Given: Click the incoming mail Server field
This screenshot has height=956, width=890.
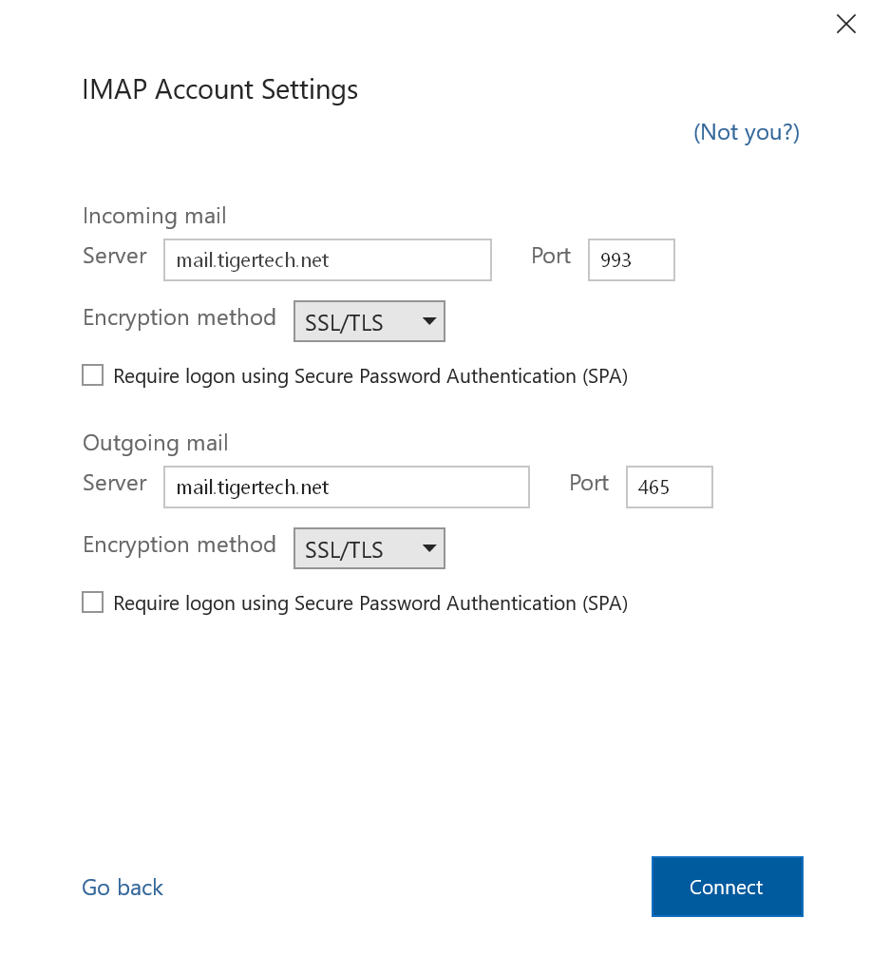Looking at the screenshot, I should click(x=327, y=259).
